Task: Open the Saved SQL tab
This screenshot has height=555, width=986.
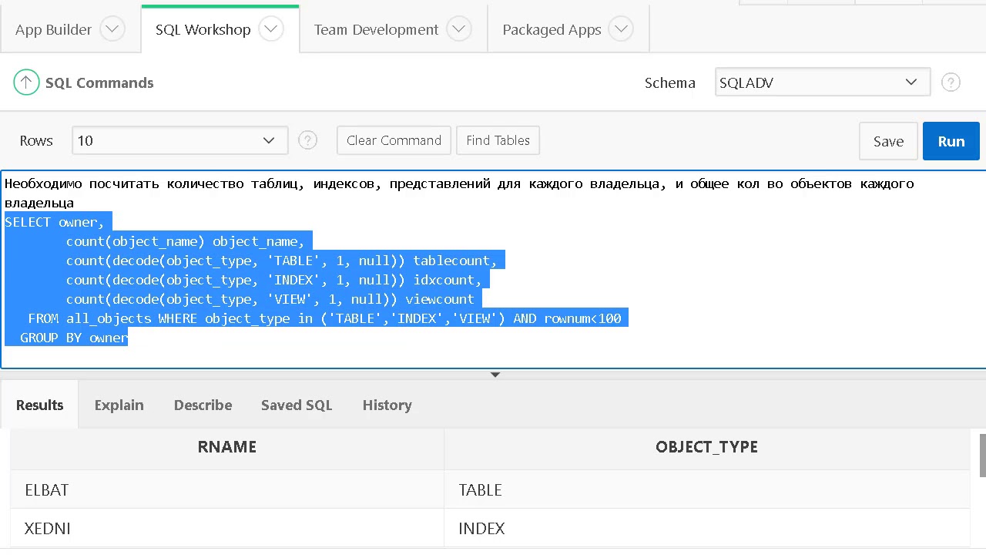Action: tap(297, 405)
